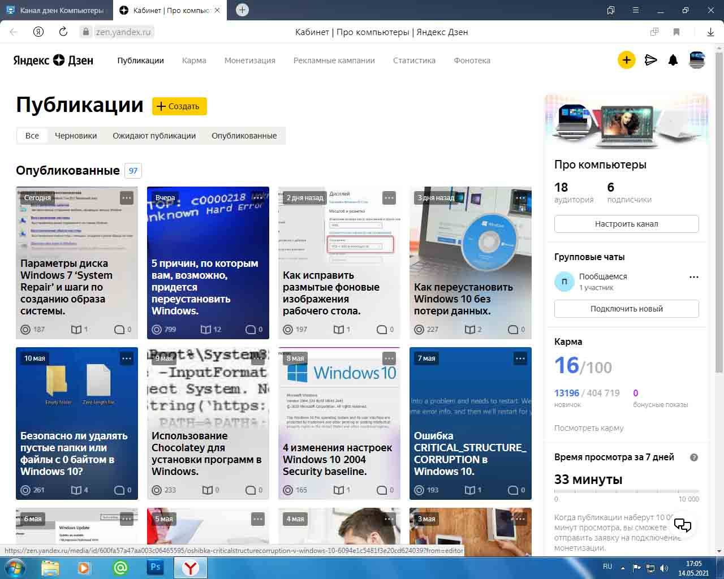Open the Фонотека menu item
This screenshot has width=724, height=579.
(472, 61)
